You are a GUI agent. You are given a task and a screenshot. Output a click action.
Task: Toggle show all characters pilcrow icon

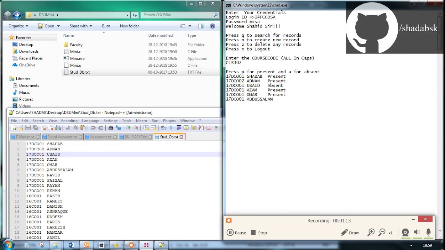171,128
